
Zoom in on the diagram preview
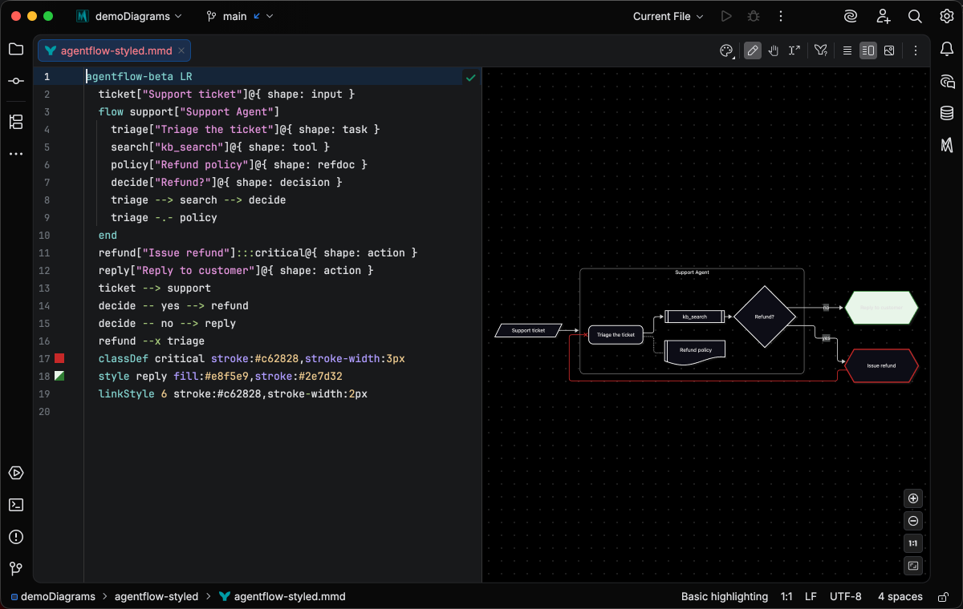tap(913, 498)
